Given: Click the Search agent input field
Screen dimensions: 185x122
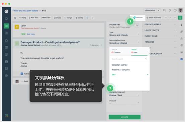Looking at the screenshot, I should tap(129, 59).
